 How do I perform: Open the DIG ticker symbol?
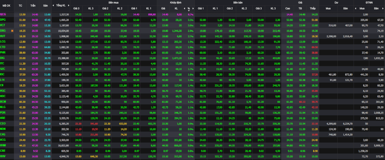point(3,58)
